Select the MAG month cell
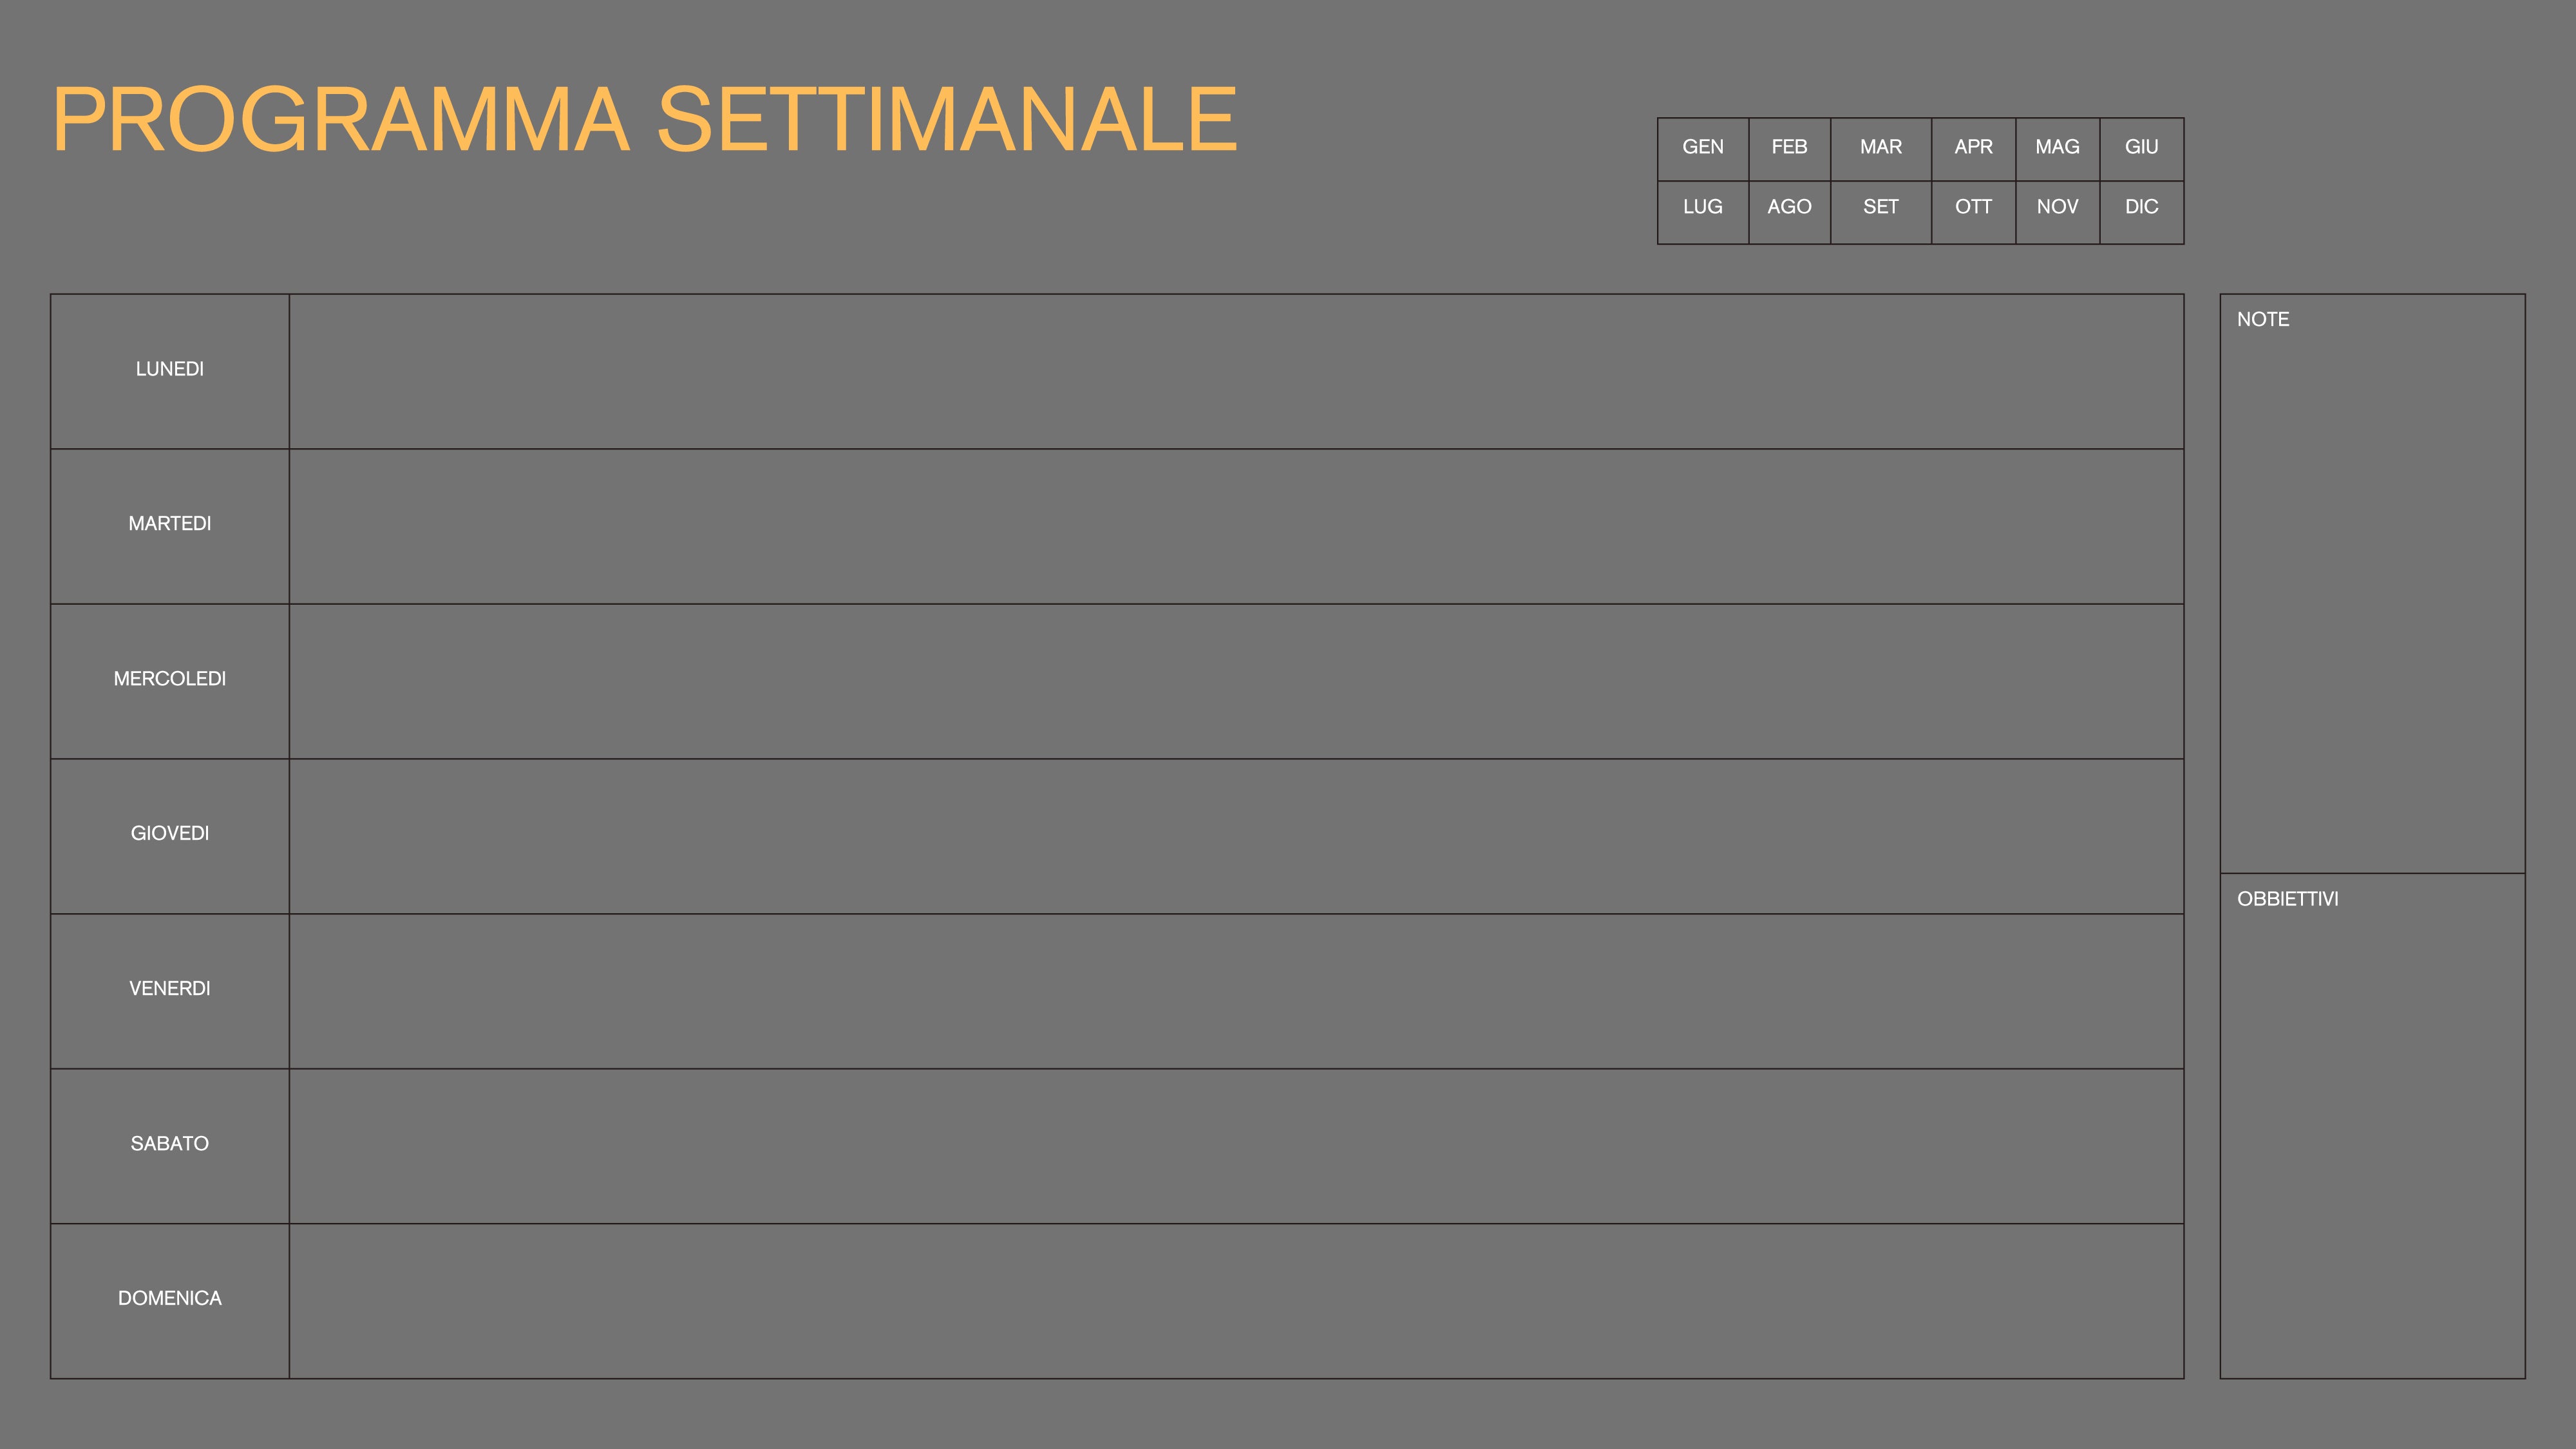Viewport: 2576px width, 1449px height. (2057, 148)
